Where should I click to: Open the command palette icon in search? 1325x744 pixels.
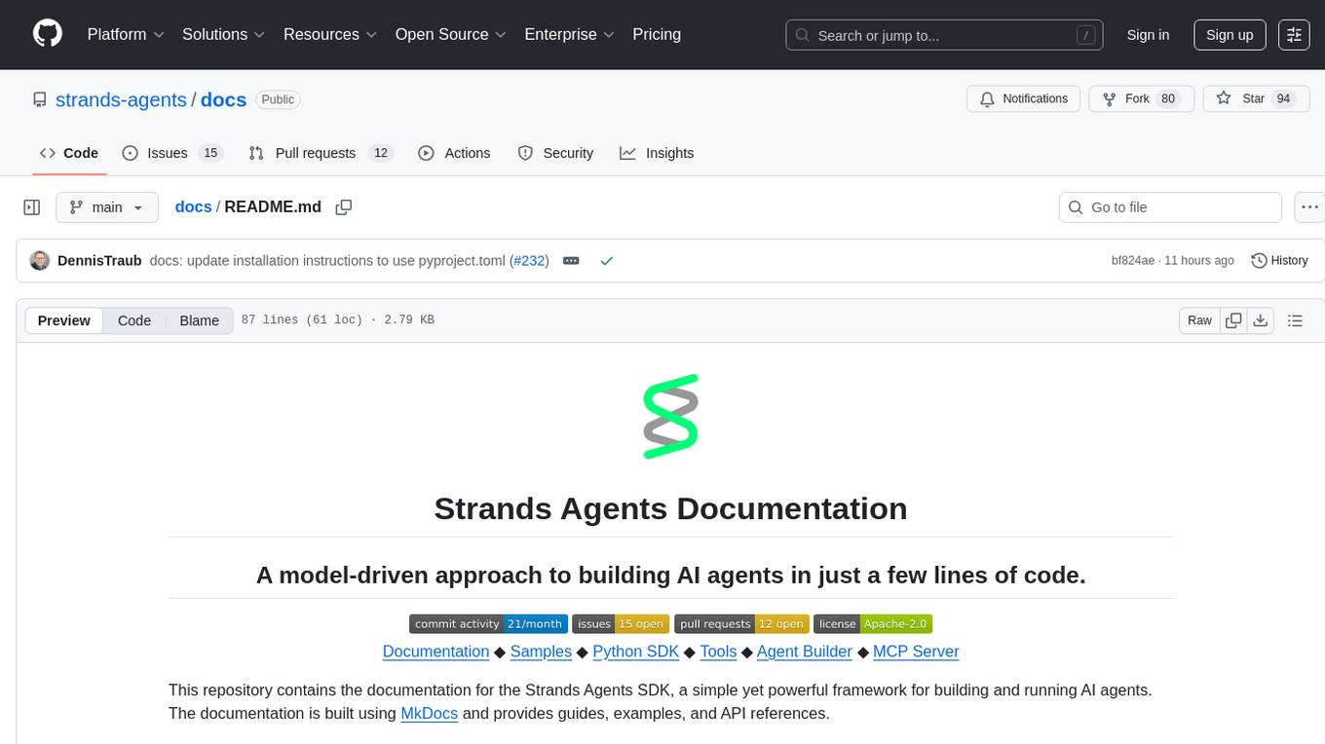(1085, 35)
